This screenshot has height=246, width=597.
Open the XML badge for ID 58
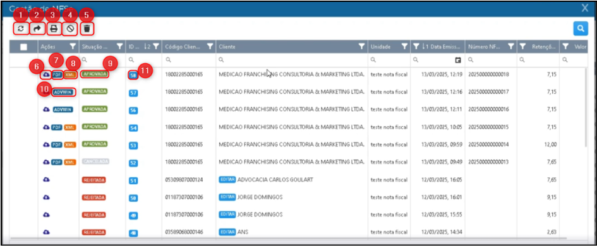(x=70, y=75)
